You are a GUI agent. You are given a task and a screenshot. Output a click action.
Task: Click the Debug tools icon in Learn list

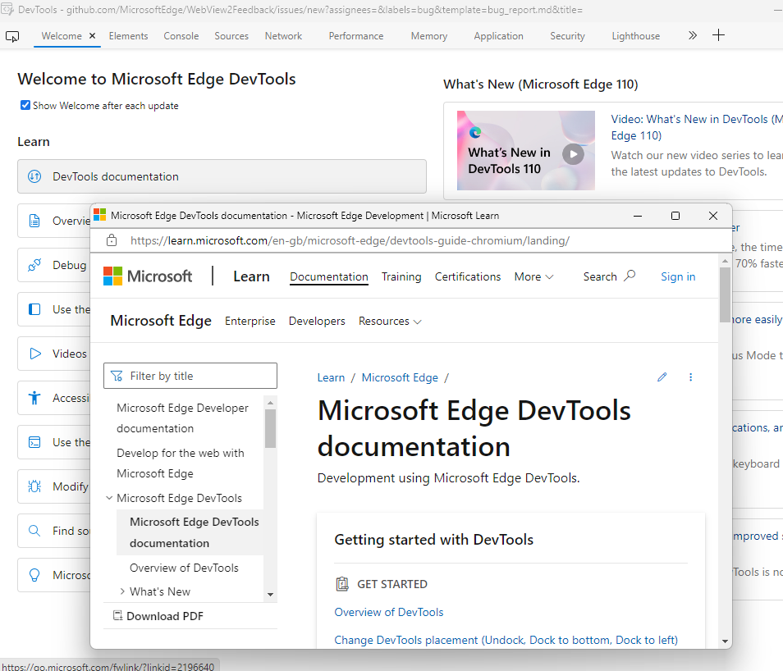tap(34, 265)
